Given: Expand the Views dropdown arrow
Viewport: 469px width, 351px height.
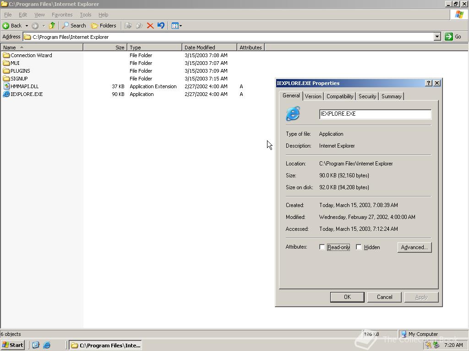Looking at the screenshot, I should 180,26.
